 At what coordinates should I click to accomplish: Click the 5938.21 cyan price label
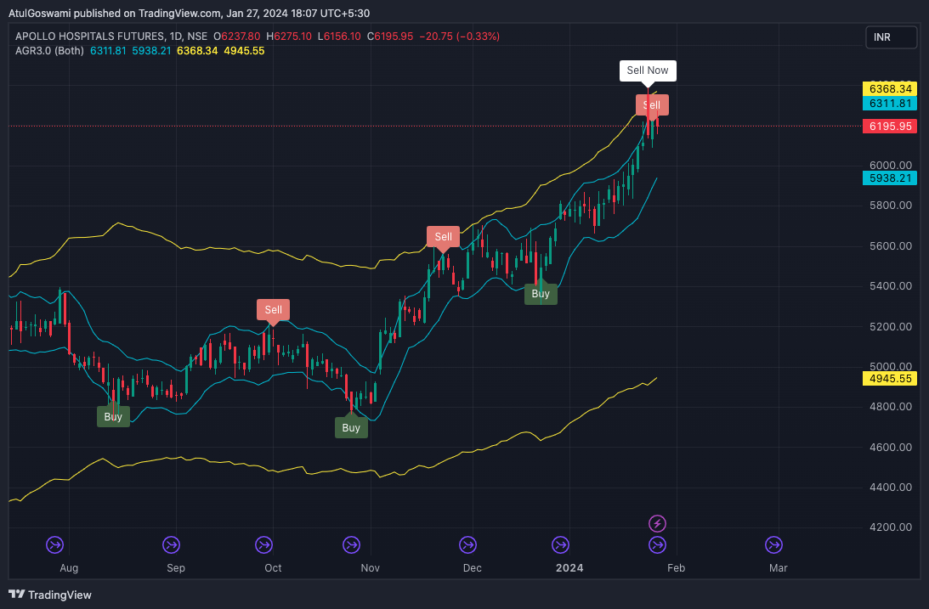click(890, 178)
